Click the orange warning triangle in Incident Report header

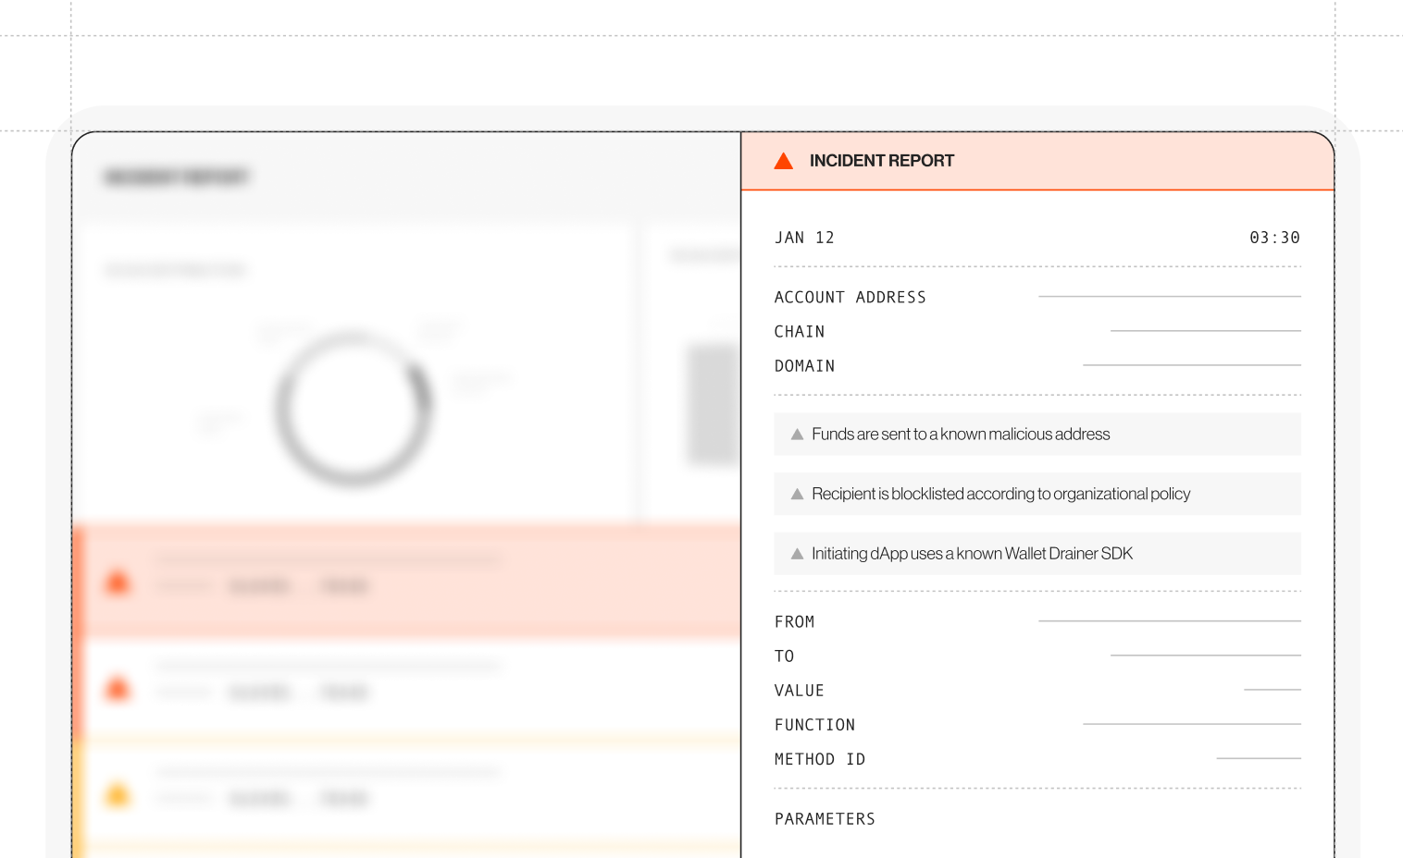[x=783, y=161]
